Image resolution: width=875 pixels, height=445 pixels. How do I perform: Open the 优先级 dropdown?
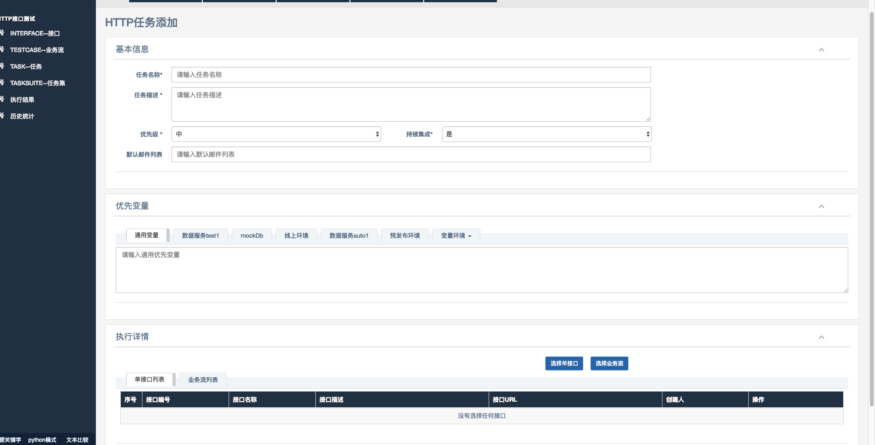[x=276, y=134]
